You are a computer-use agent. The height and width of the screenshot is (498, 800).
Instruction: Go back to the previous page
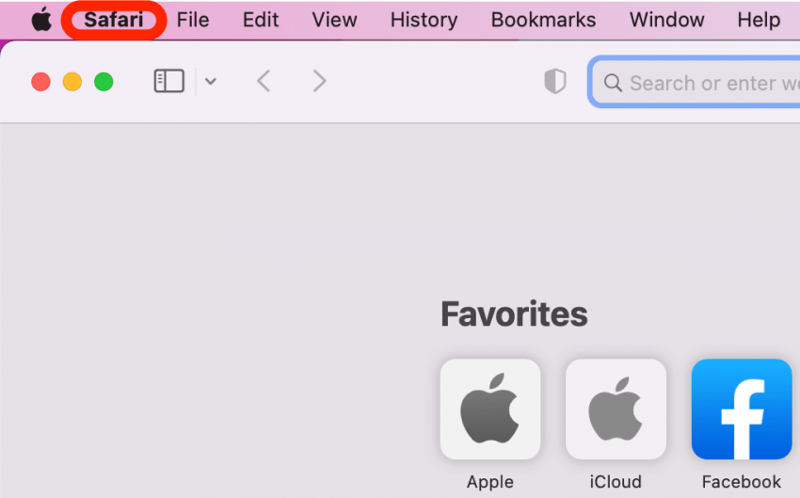click(x=264, y=82)
